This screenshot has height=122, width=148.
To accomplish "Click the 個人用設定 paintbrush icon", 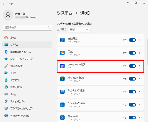I will (6, 66).
